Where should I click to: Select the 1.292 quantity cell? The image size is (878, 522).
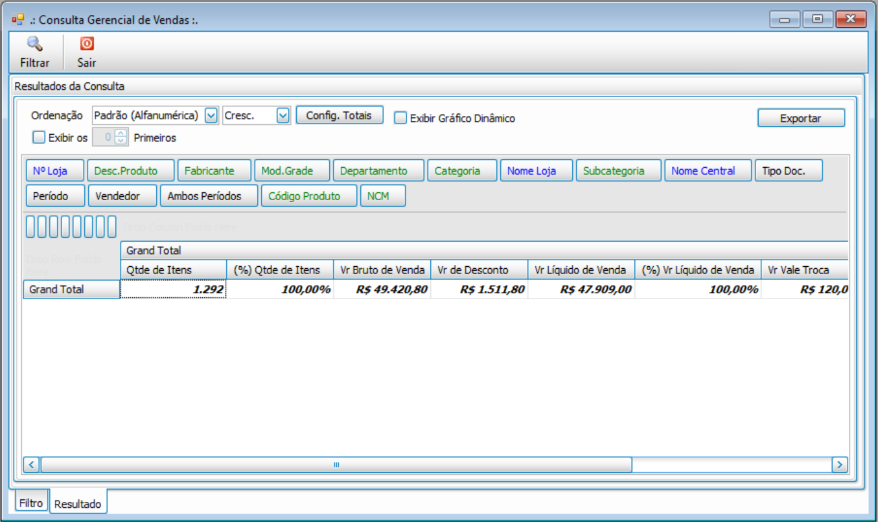[x=174, y=289]
